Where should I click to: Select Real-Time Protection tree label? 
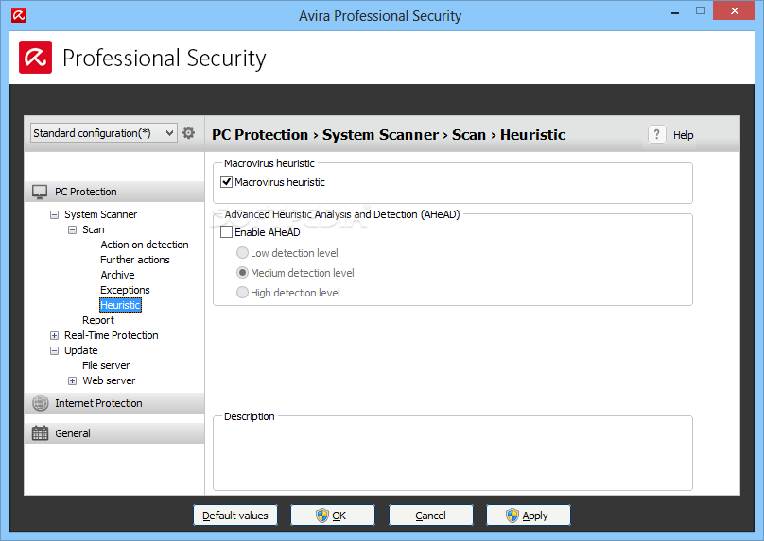point(111,335)
